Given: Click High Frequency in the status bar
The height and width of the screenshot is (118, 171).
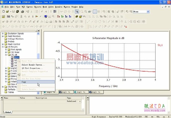Looking at the screenshot, I should [x=99, y=116].
